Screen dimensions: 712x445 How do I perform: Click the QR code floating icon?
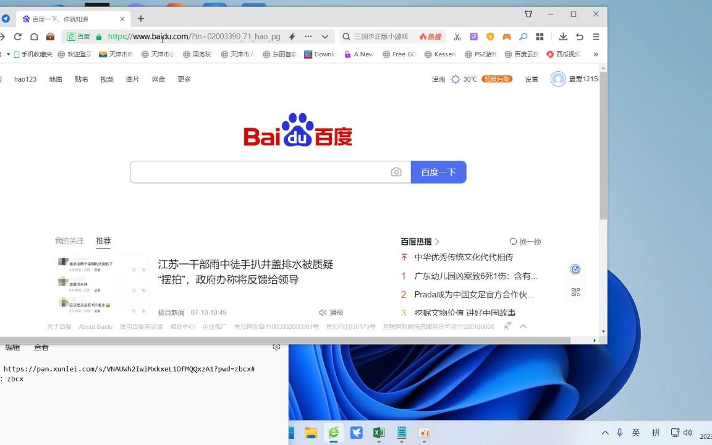[x=575, y=292]
